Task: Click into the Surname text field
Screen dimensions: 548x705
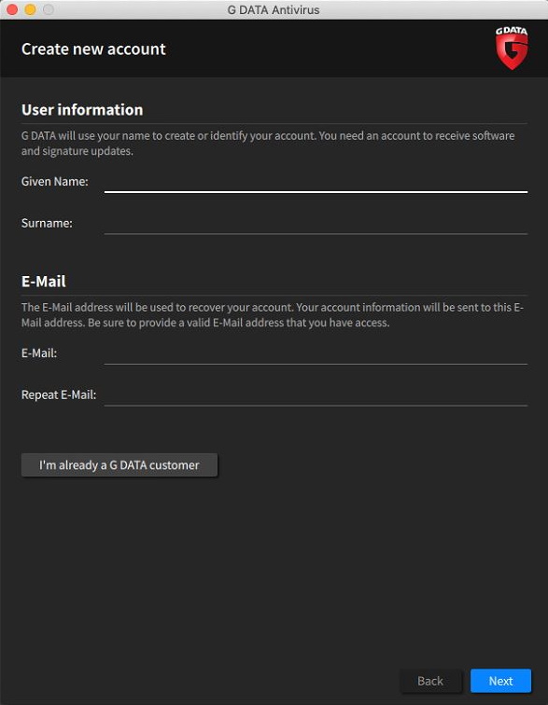Action: [x=316, y=224]
